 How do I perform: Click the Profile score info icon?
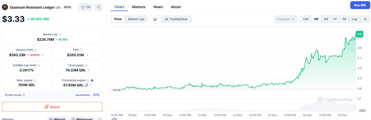tap(24, 95)
